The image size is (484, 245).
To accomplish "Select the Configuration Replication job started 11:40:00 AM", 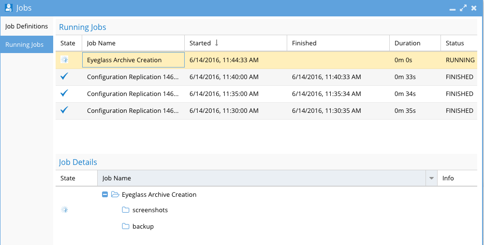I will (x=133, y=77).
